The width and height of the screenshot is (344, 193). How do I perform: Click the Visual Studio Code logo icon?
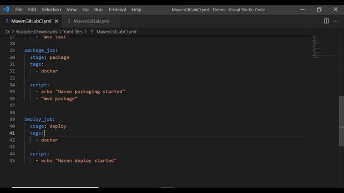click(x=6, y=10)
